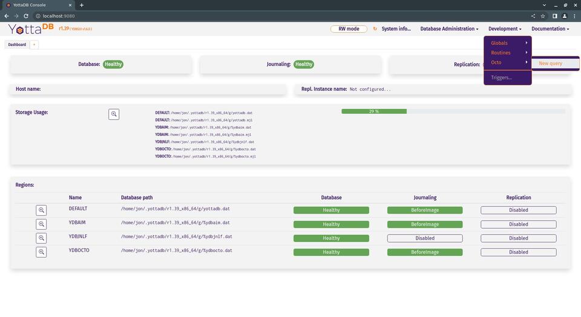Screen dimensions: 581x317
Task: Open the Database Administration dropdown
Action: [449, 28]
